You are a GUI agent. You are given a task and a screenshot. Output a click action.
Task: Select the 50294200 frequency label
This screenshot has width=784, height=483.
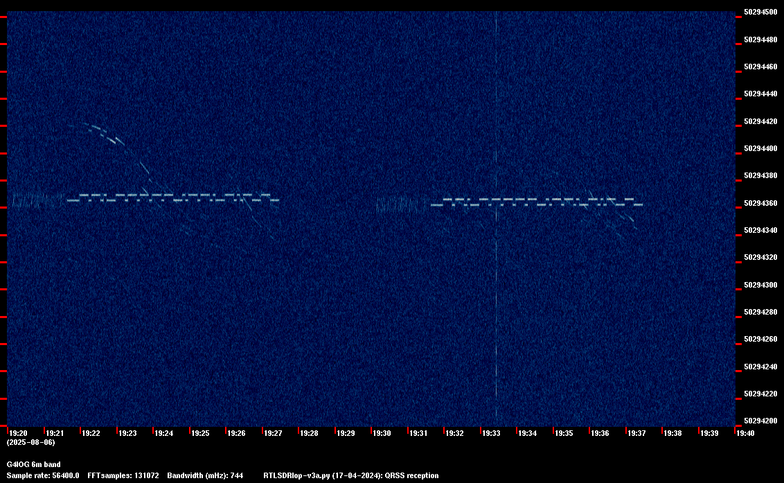pyautogui.click(x=760, y=421)
